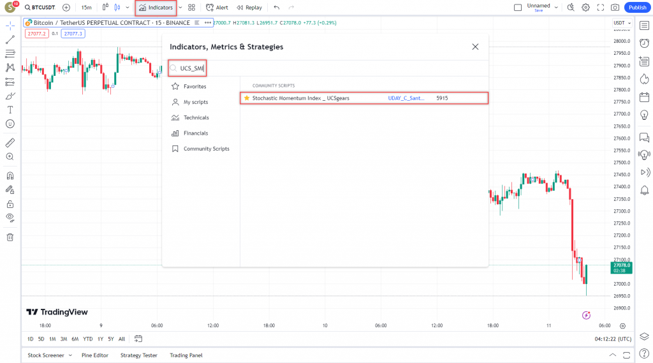
Task: Select Community Scripts category
Action: pyautogui.click(x=206, y=149)
